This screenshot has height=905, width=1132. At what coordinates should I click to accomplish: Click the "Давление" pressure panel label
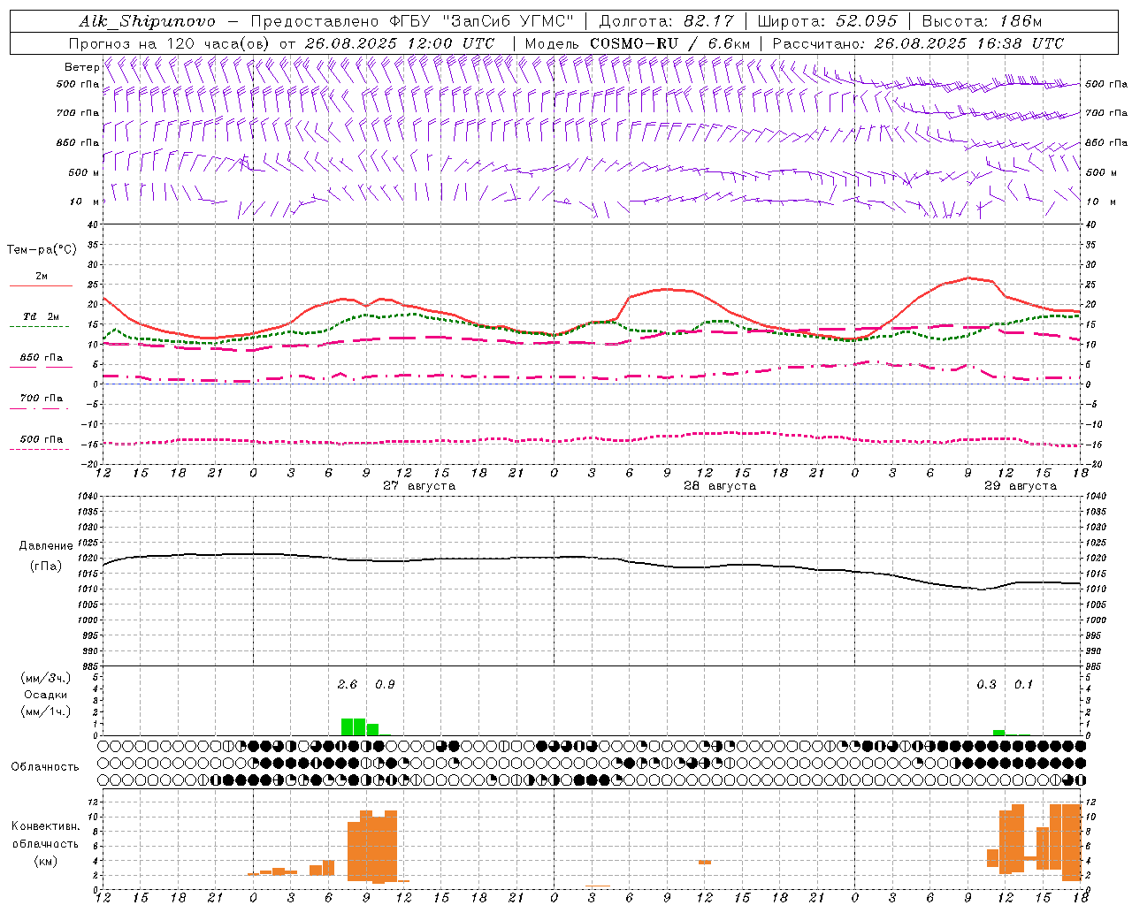(46, 546)
